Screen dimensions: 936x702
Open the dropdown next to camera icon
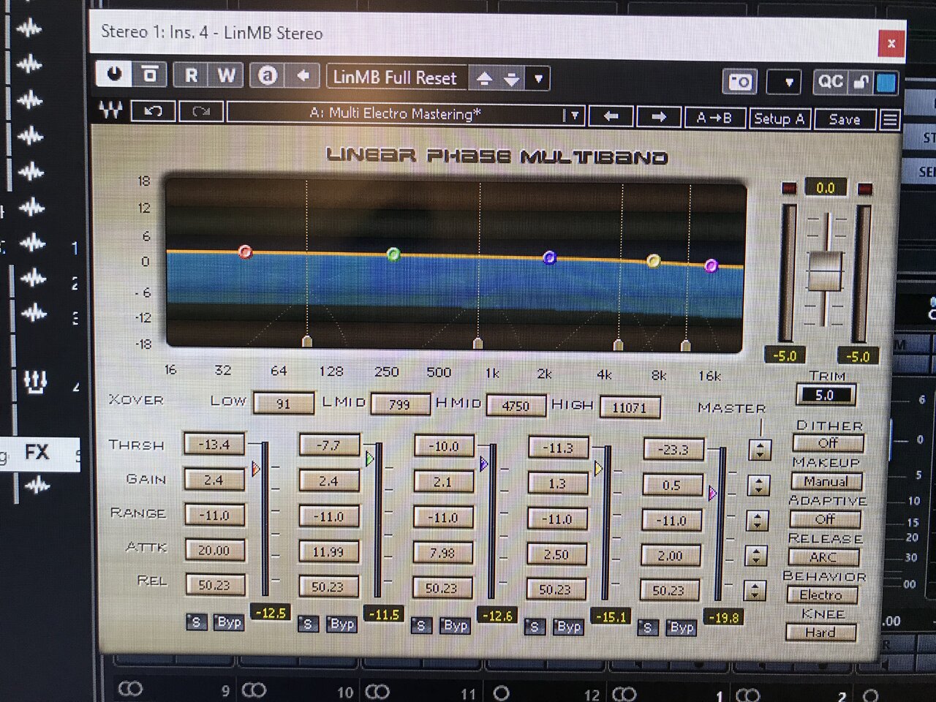coord(788,83)
